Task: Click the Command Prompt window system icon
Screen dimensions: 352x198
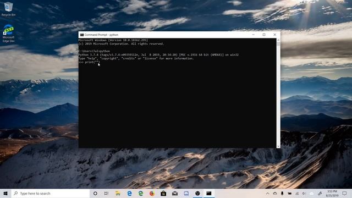Action: [82, 35]
